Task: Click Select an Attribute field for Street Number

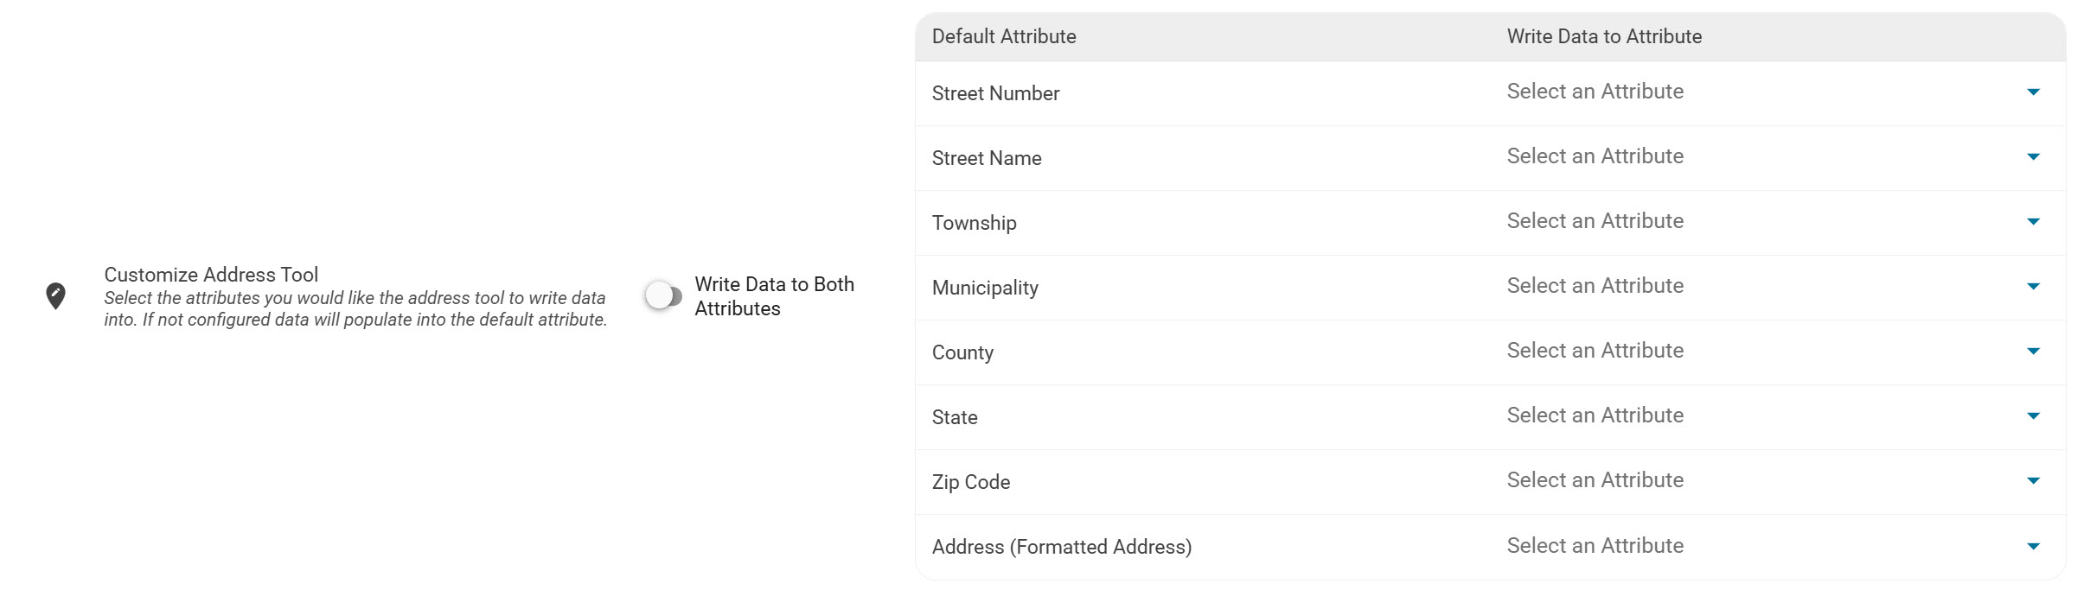Action: (x=1595, y=92)
